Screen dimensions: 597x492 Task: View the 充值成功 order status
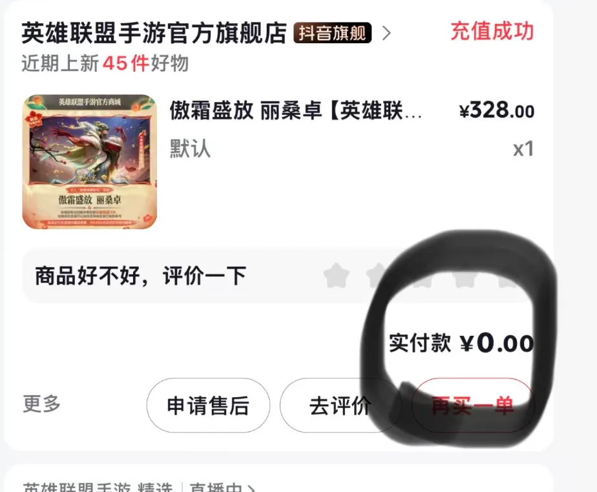point(492,31)
